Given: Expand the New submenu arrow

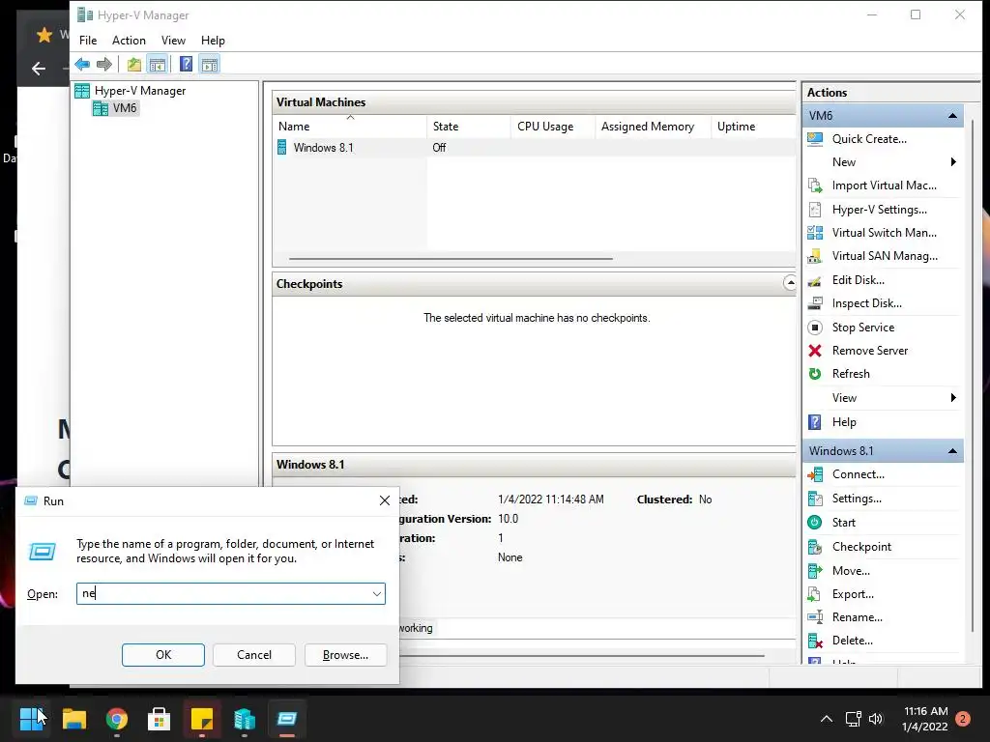Looking at the screenshot, I should [x=953, y=162].
